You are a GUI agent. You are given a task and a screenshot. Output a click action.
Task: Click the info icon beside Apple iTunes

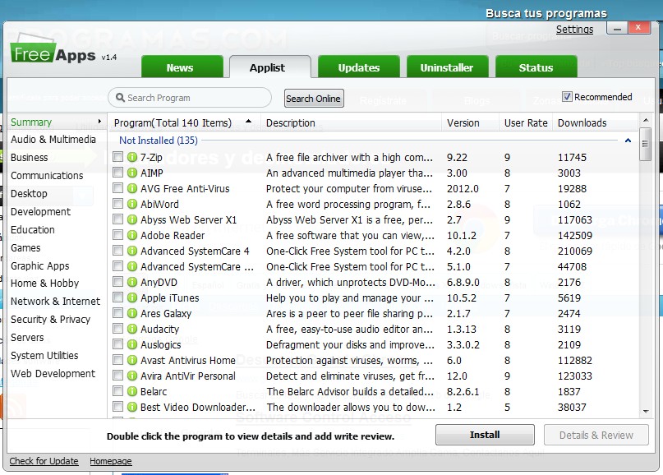pos(132,297)
